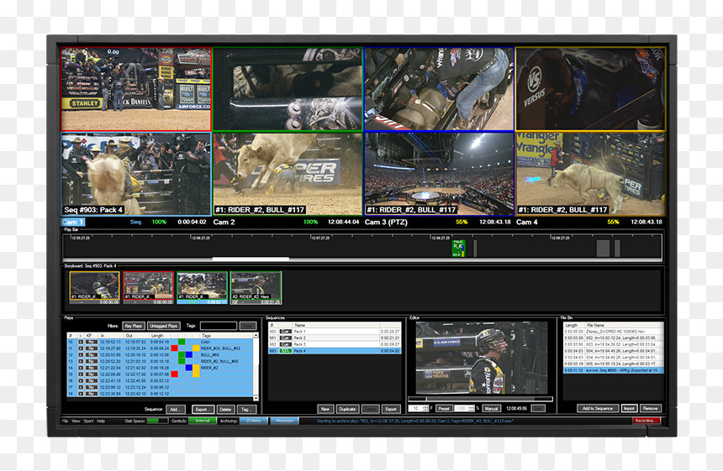Click Export button in Plays panel

pos(203,410)
